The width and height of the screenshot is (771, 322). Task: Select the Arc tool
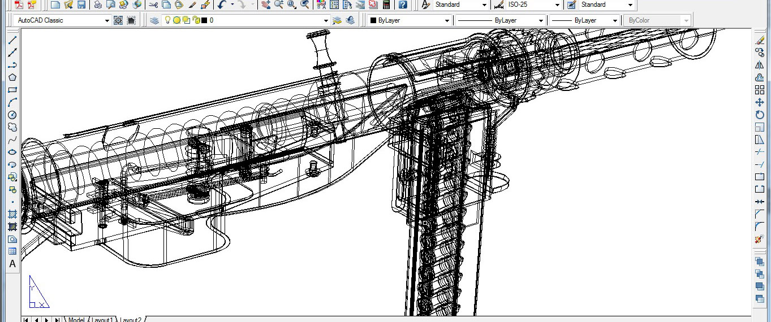(x=12, y=102)
